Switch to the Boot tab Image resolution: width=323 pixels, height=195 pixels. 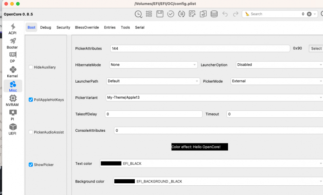pyautogui.click(x=31, y=27)
